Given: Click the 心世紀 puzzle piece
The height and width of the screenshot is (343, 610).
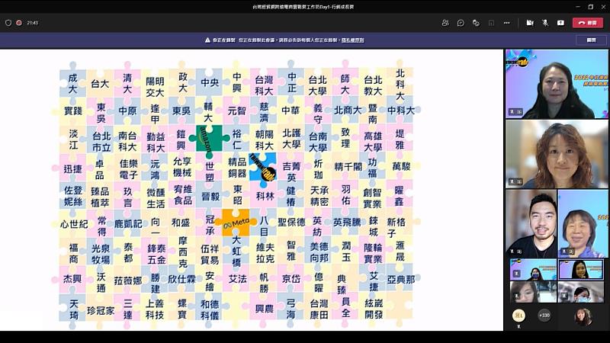Looking at the screenshot, I should pyautogui.click(x=74, y=224).
